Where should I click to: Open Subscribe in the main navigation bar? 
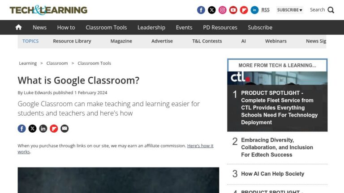[x=260, y=27]
